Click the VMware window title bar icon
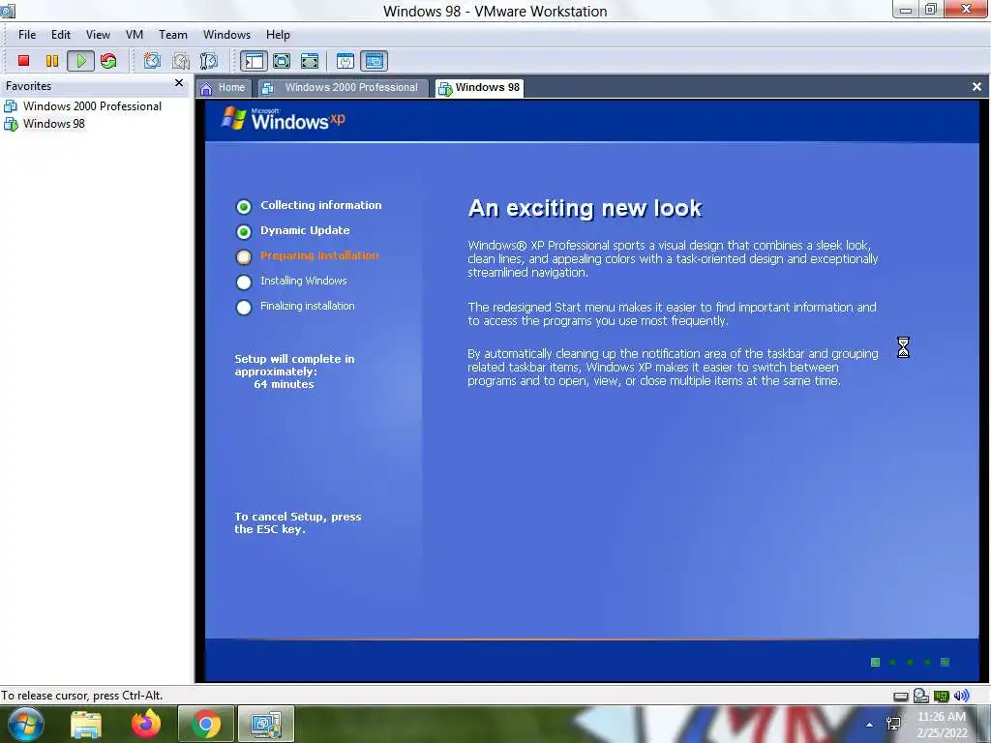Viewport: 991px width, 743px height. tap(8, 11)
